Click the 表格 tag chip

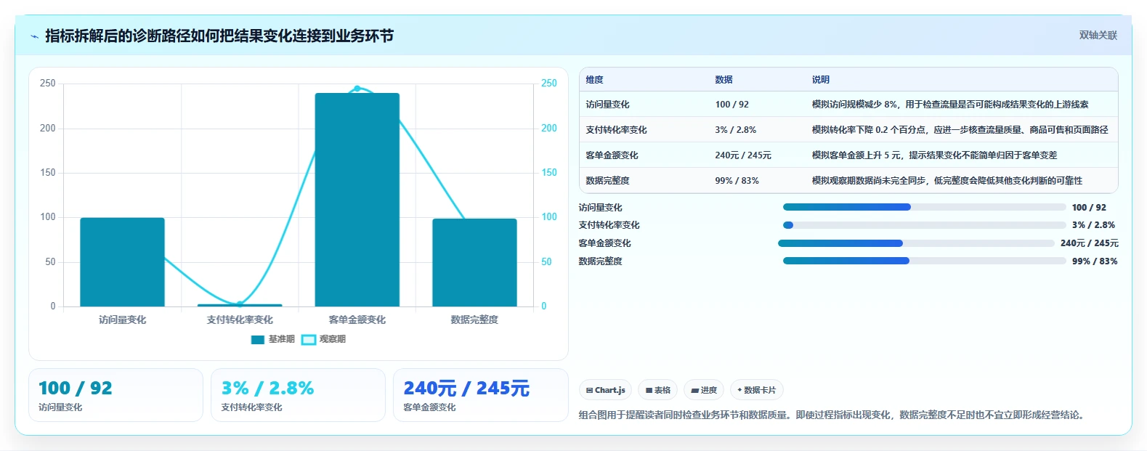657,390
